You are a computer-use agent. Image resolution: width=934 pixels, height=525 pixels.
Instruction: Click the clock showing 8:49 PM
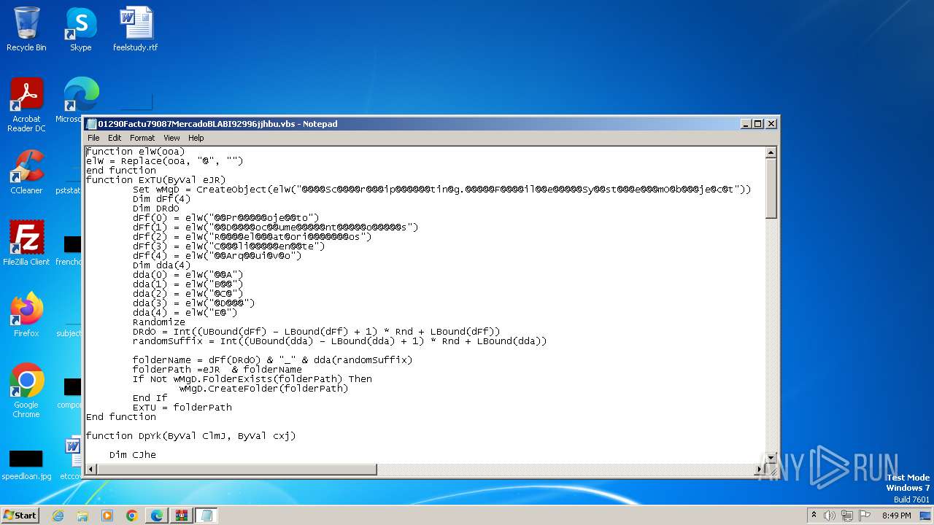pyautogui.click(x=897, y=516)
